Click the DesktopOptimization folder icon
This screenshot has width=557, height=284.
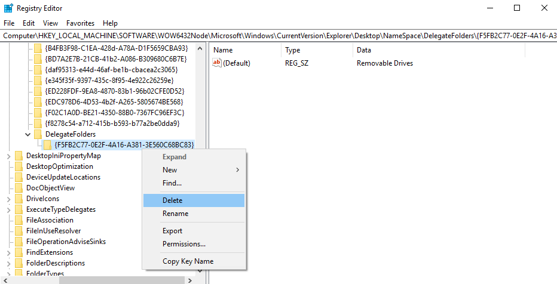coord(19,166)
